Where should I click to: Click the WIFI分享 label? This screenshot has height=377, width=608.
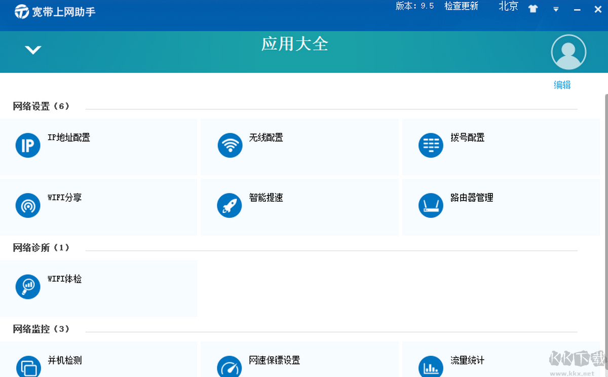click(x=64, y=197)
